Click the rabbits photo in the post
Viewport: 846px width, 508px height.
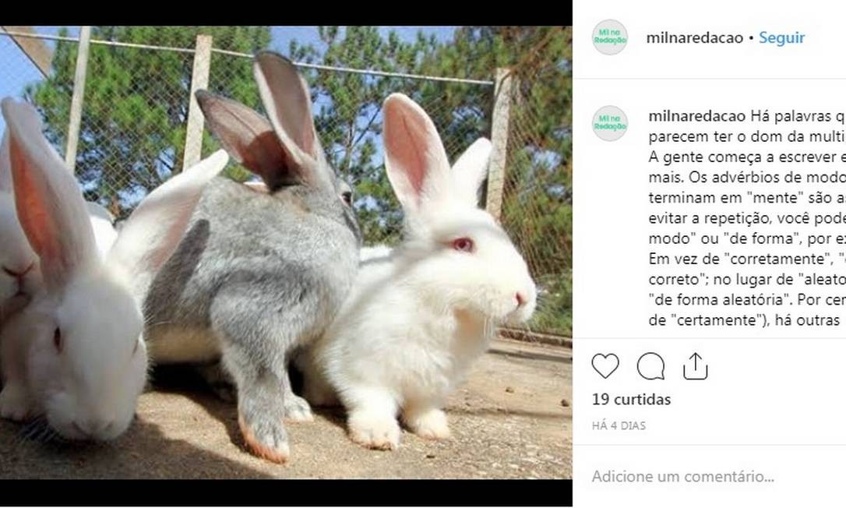tap(286, 252)
